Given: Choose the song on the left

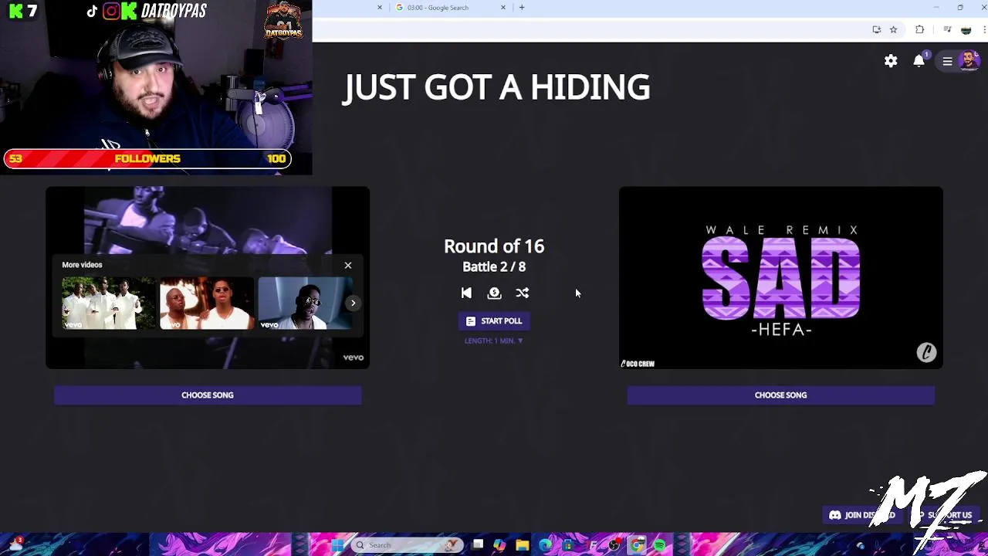Looking at the screenshot, I should [208, 395].
